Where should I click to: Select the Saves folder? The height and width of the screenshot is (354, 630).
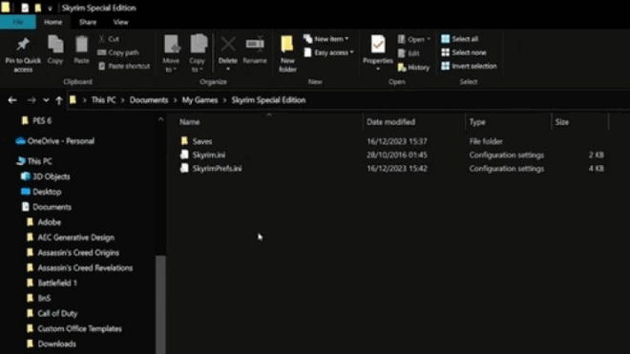pyautogui.click(x=202, y=141)
